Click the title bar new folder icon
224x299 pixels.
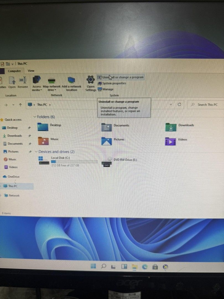tap(8, 64)
